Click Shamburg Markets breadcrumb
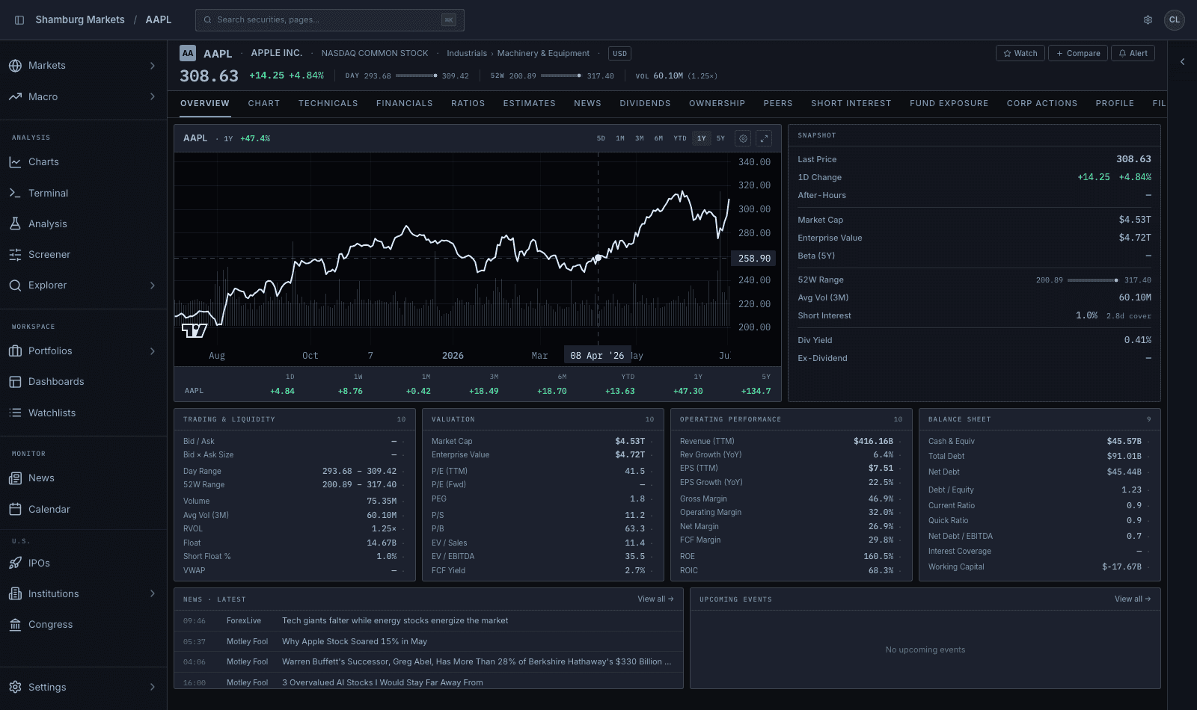This screenshot has width=1197, height=710. click(80, 20)
